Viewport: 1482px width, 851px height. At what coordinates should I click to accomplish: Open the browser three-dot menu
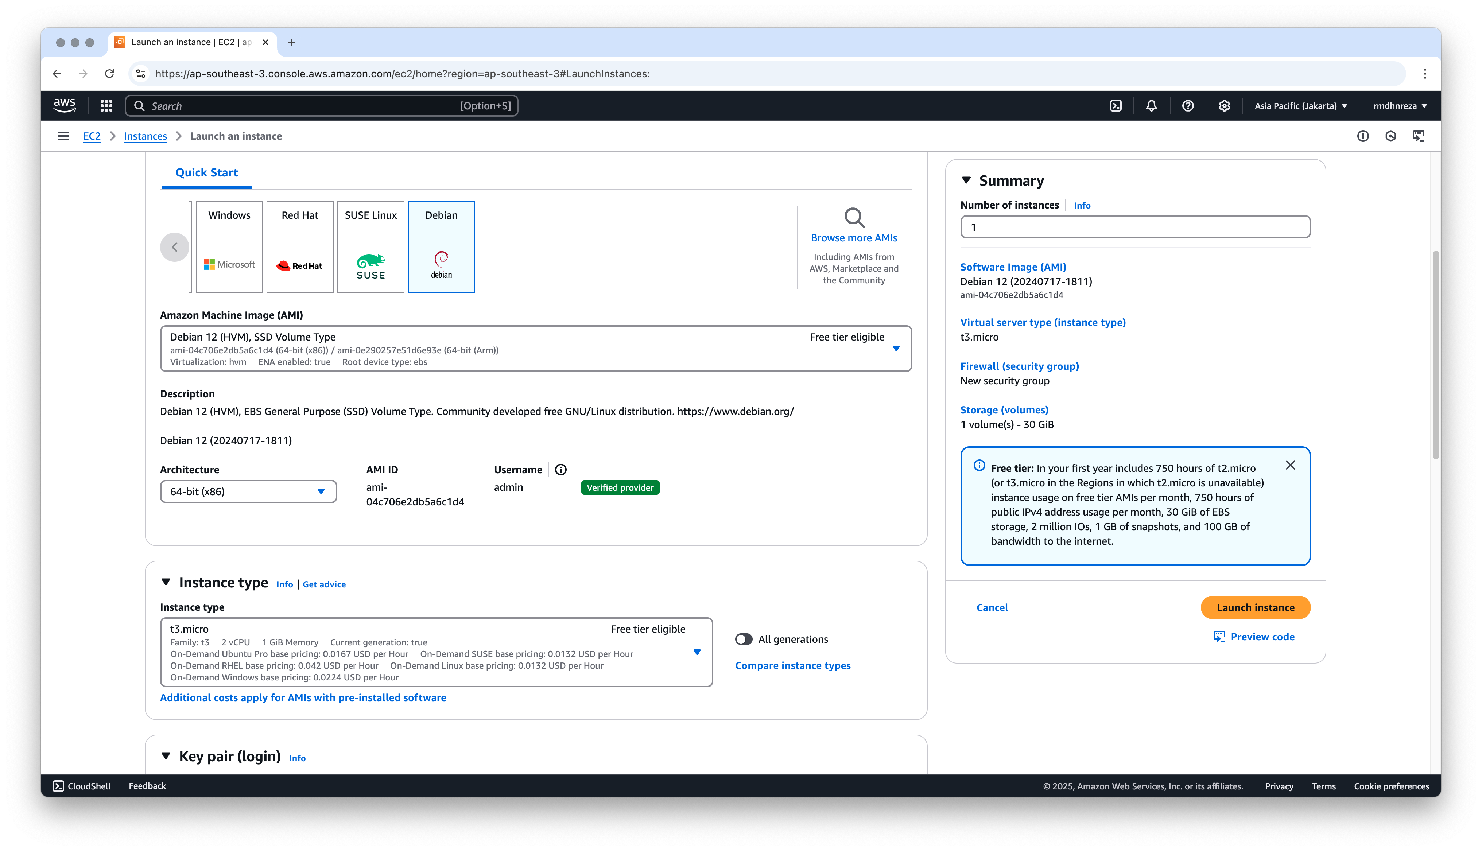click(x=1425, y=74)
